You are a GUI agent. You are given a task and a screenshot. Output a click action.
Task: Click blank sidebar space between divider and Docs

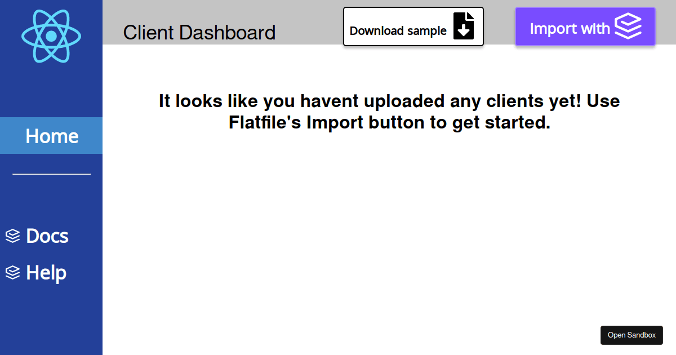(51, 200)
